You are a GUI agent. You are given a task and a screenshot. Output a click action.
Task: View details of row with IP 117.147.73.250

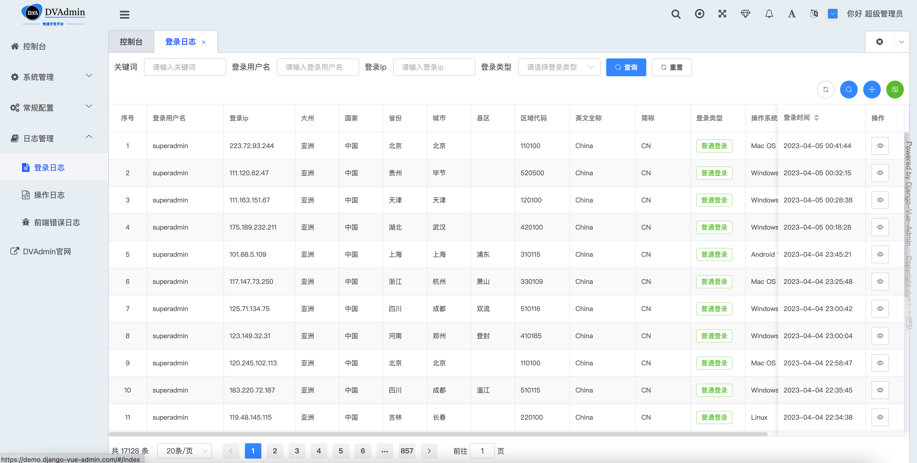880,281
